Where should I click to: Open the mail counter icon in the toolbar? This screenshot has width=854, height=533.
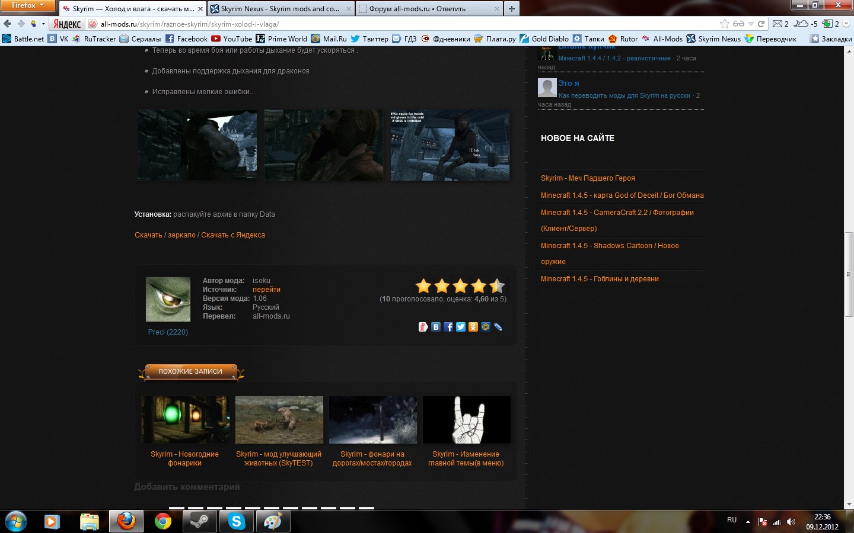coord(780,24)
